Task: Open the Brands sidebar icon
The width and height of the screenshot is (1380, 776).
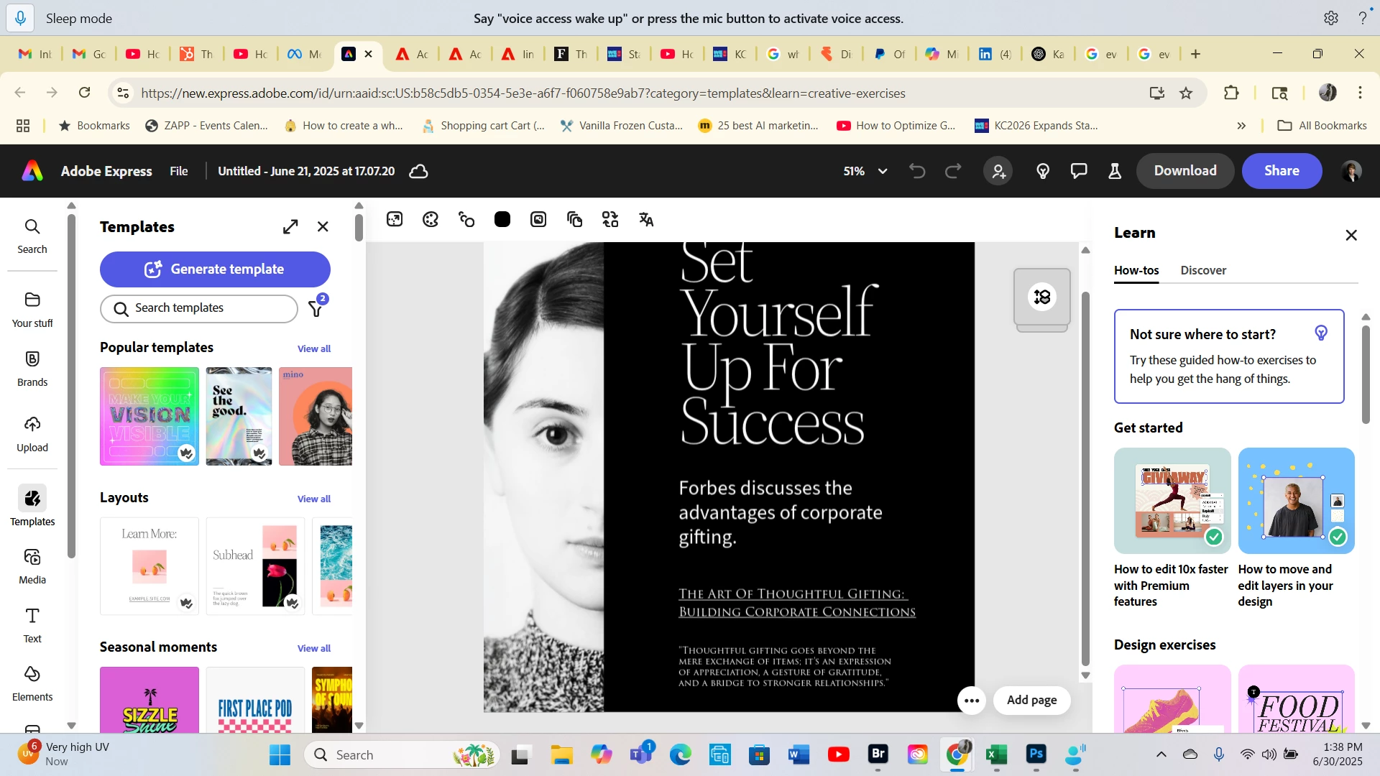Action: coord(32,369)
